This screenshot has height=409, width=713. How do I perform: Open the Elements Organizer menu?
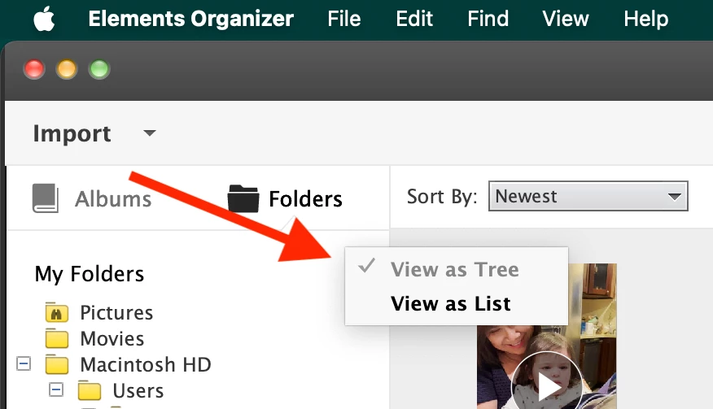point(191,19)
